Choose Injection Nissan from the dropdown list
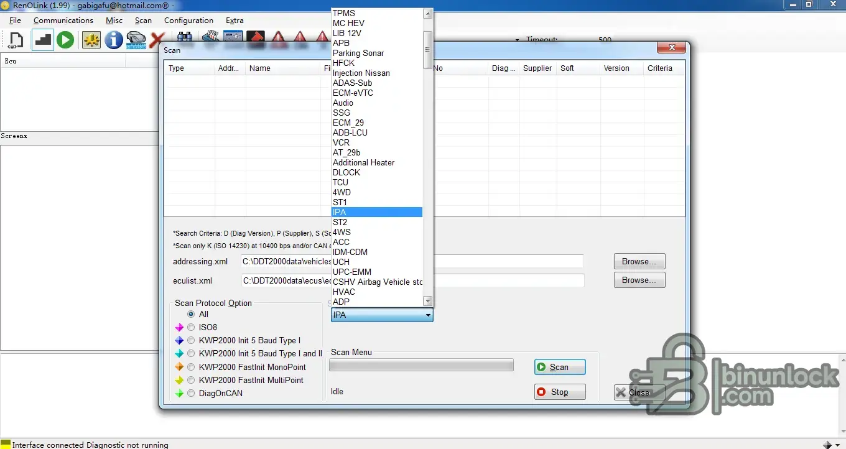This screenshot has width=846, height=449. tap(377, 73)
